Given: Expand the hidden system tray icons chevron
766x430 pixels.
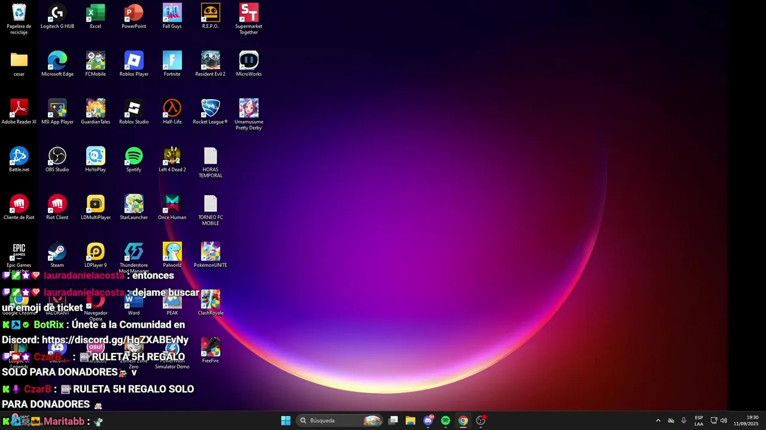Looking at the screenshot, I should click(x=658, y=420).
